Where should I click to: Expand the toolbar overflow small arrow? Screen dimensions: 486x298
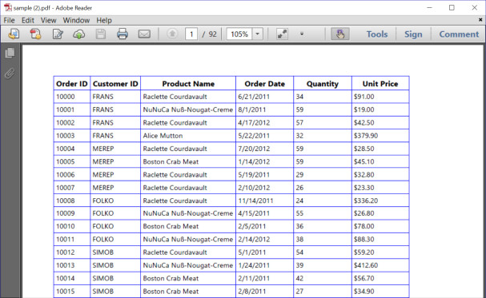pos(302,34)
